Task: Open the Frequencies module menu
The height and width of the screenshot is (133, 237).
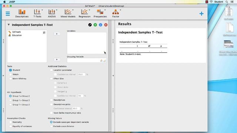Action: [x=100, y=13]
